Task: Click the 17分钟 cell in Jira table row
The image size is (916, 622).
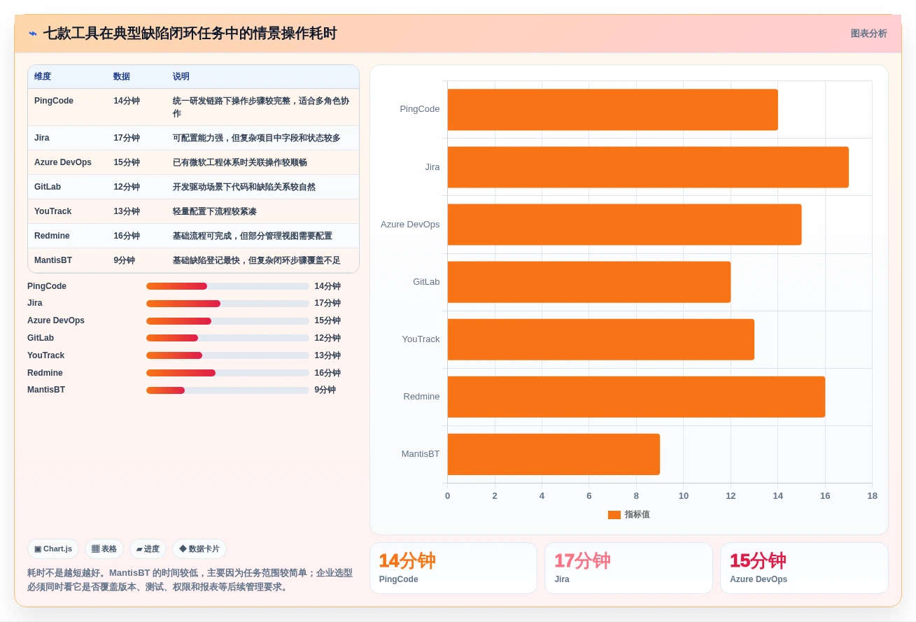Action: pos(127,138)
